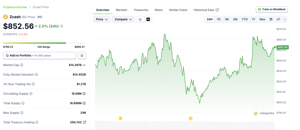
Task: Click the $14.402B valuation value
Action: coord(79,75)
